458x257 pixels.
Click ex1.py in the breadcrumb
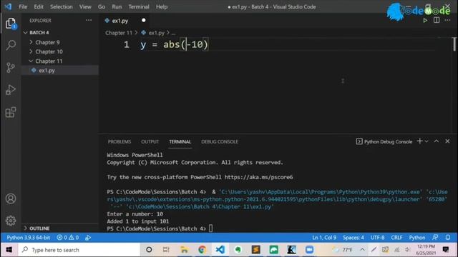pyautogui.click(x=156, y=33)
